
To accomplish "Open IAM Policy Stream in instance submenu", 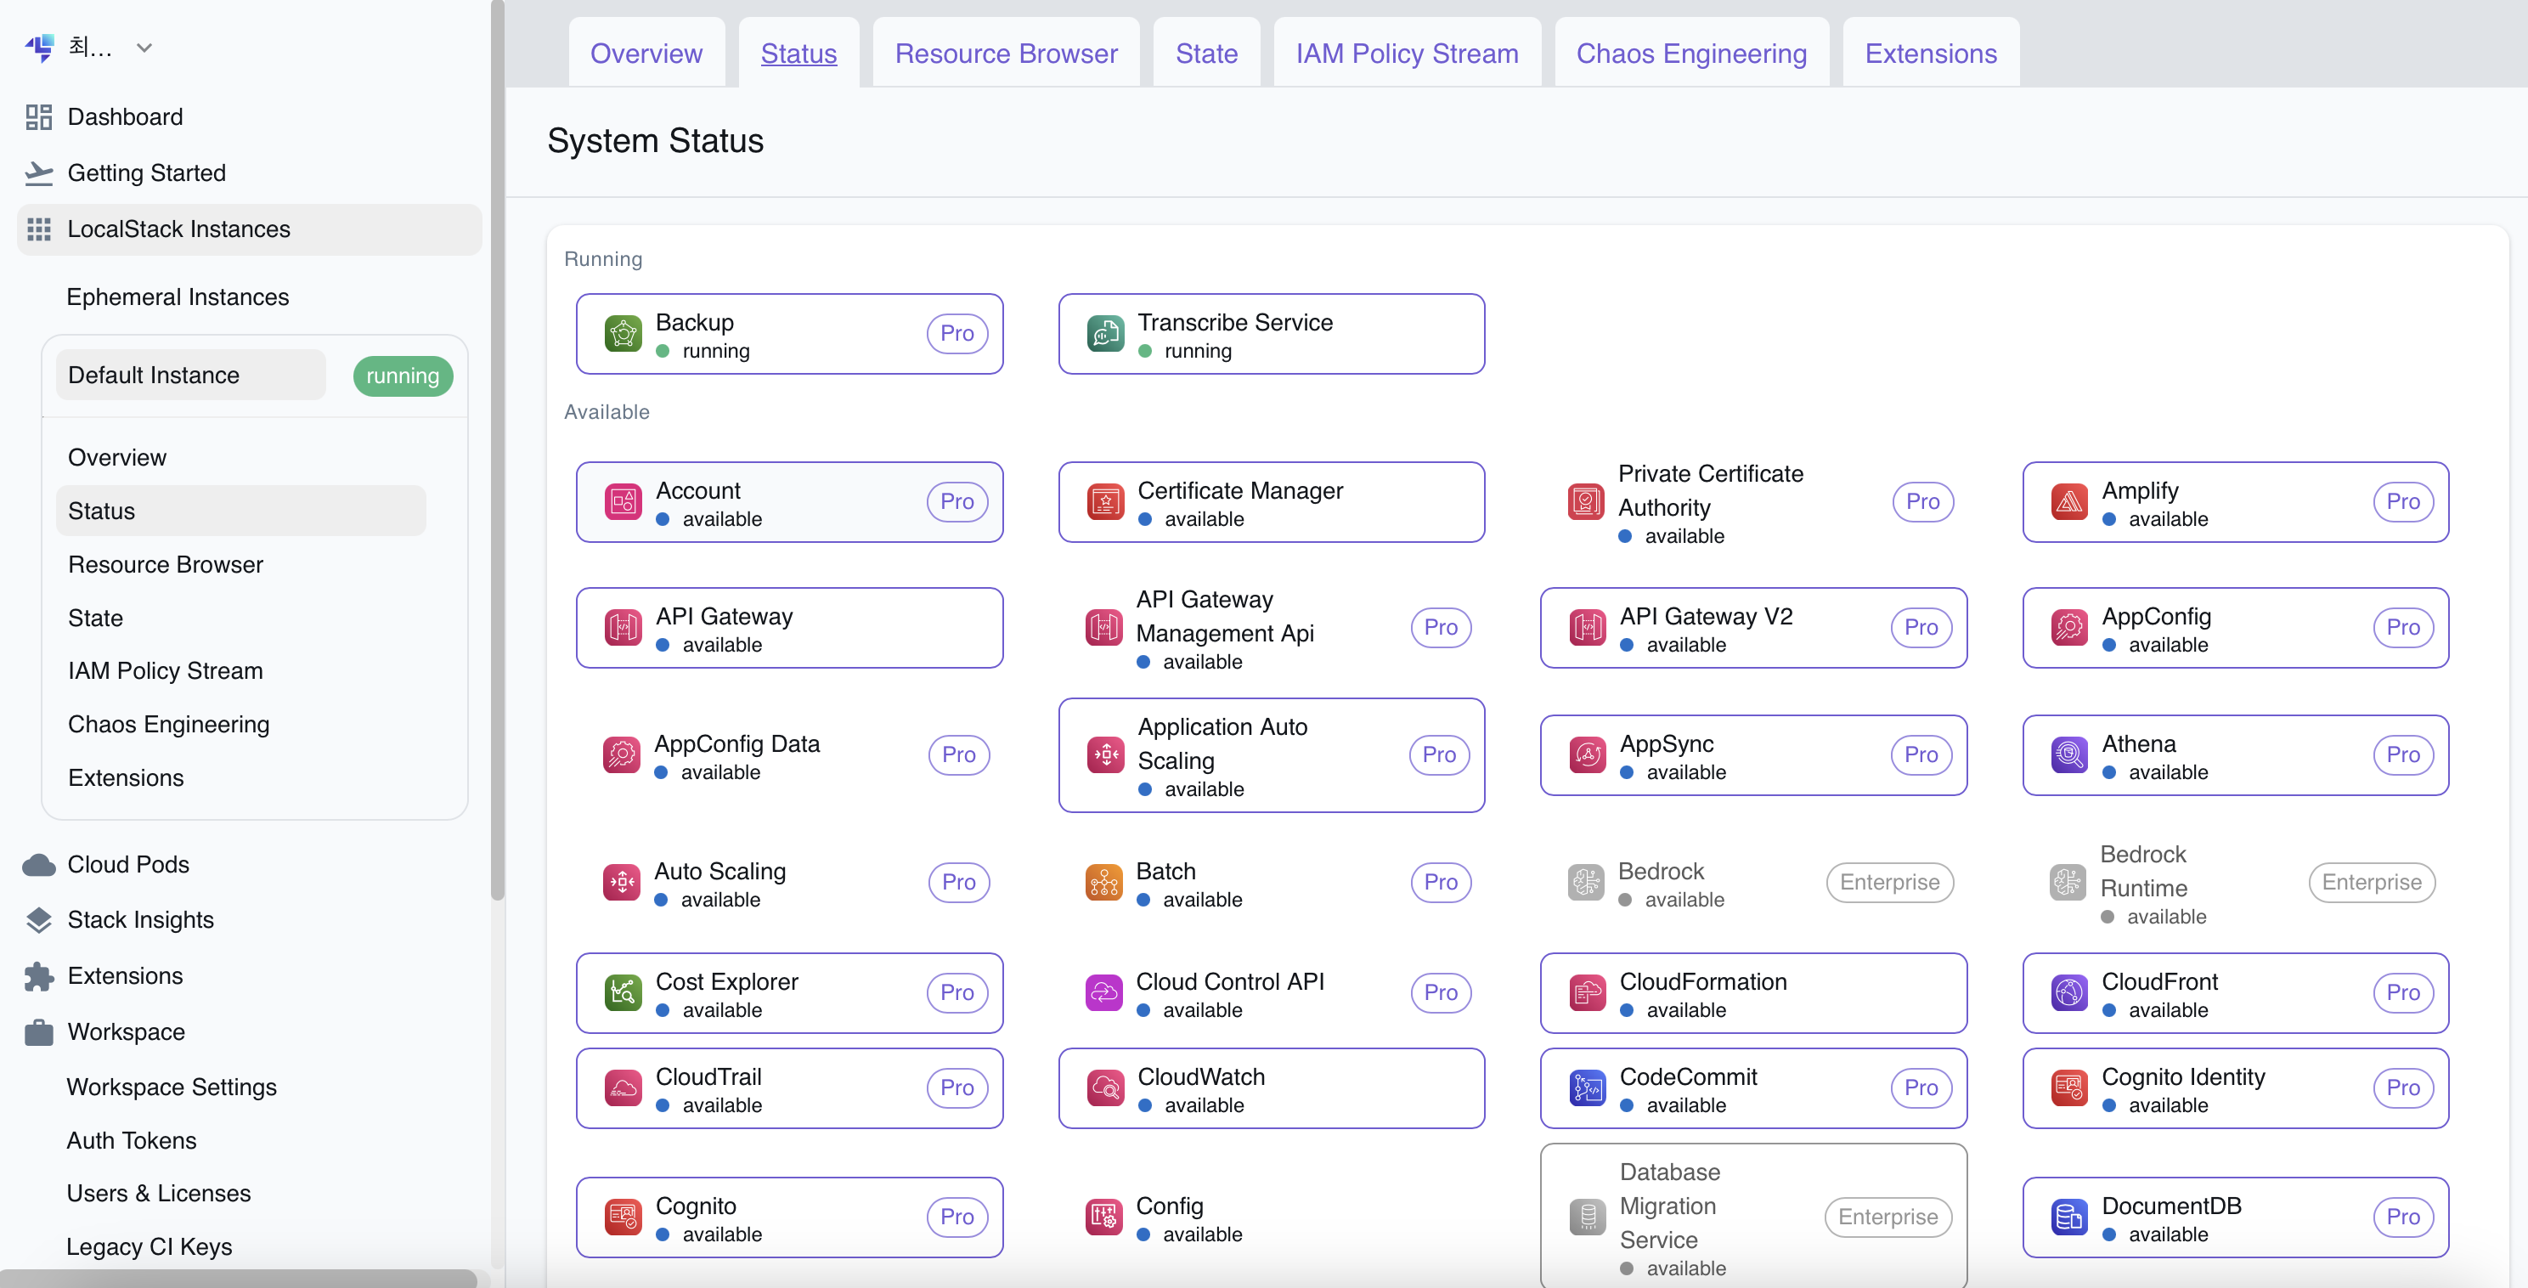I will pos(240,670).
